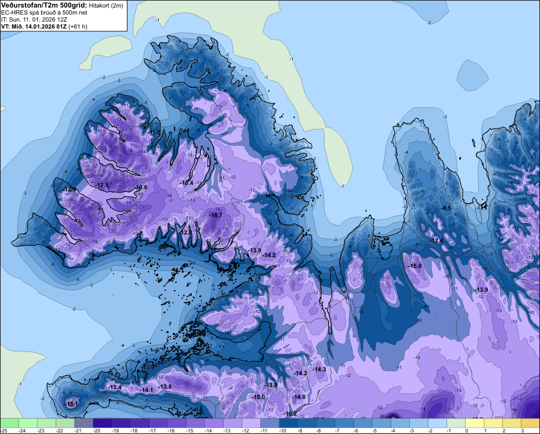
Task: Click the -10.4 temperature value
Action: click(187, 183)
